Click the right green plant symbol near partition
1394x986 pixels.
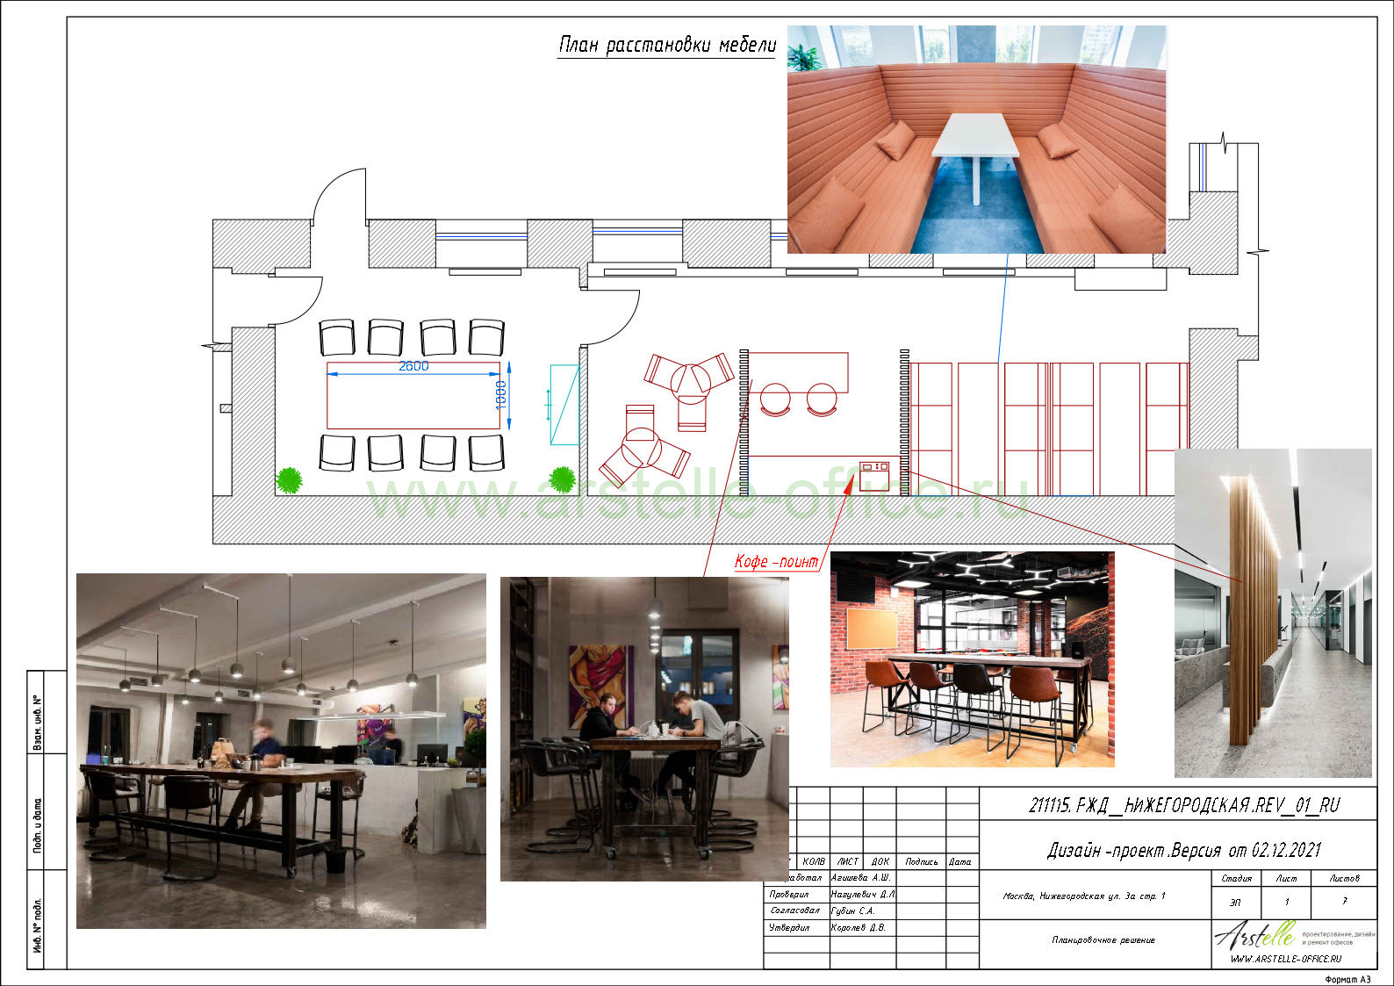click(562, 479)
